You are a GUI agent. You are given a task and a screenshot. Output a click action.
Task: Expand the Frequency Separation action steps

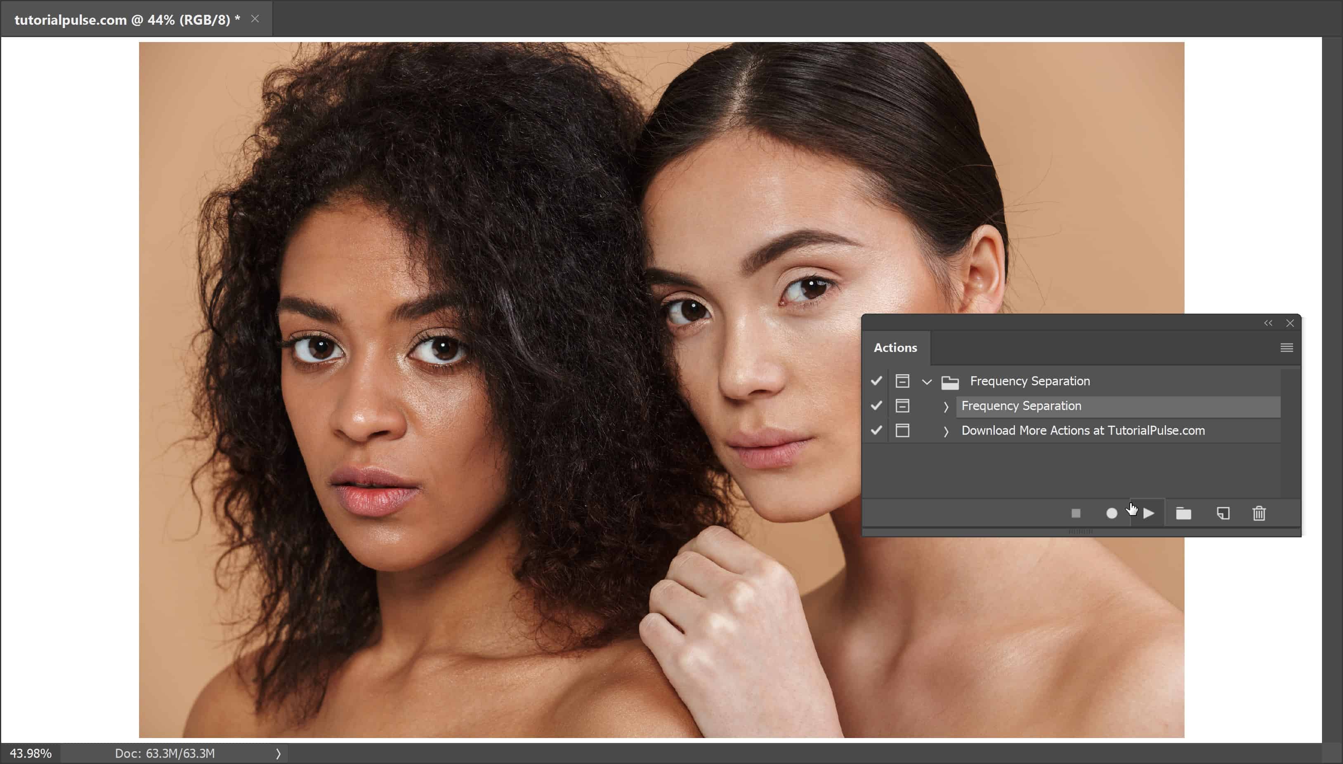[x=946, y=407]
